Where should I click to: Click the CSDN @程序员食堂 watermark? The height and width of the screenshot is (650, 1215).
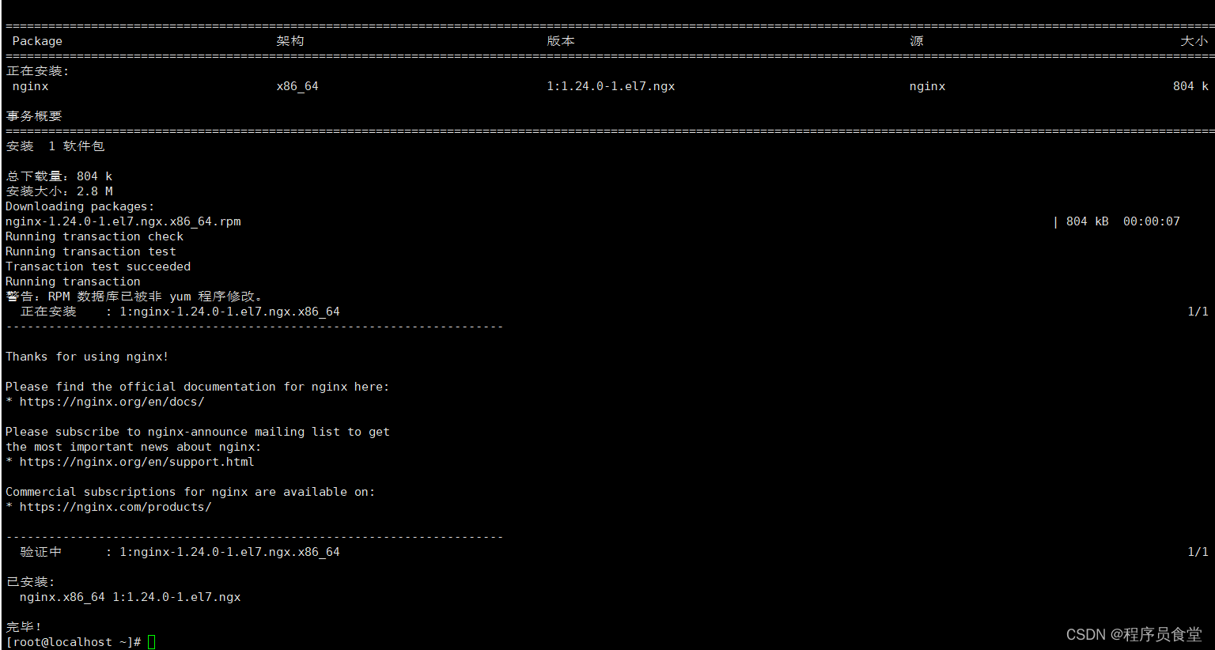click(1134, 633)
